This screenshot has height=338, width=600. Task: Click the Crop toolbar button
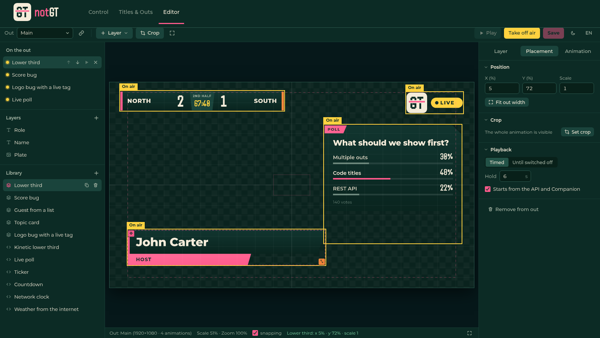point(150,33)
